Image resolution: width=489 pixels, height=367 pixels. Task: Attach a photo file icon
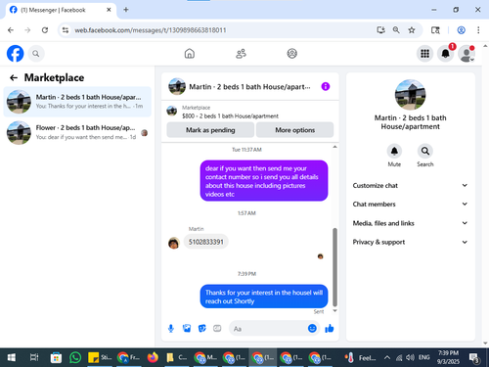187,329
